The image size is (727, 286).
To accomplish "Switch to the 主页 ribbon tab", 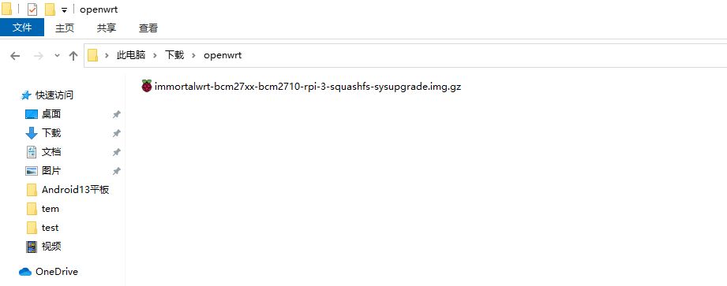I will coord(65,28).
